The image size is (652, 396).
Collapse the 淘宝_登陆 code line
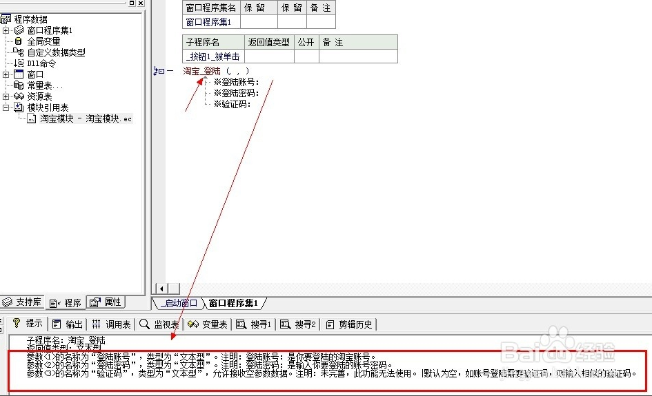click(161, 71)
